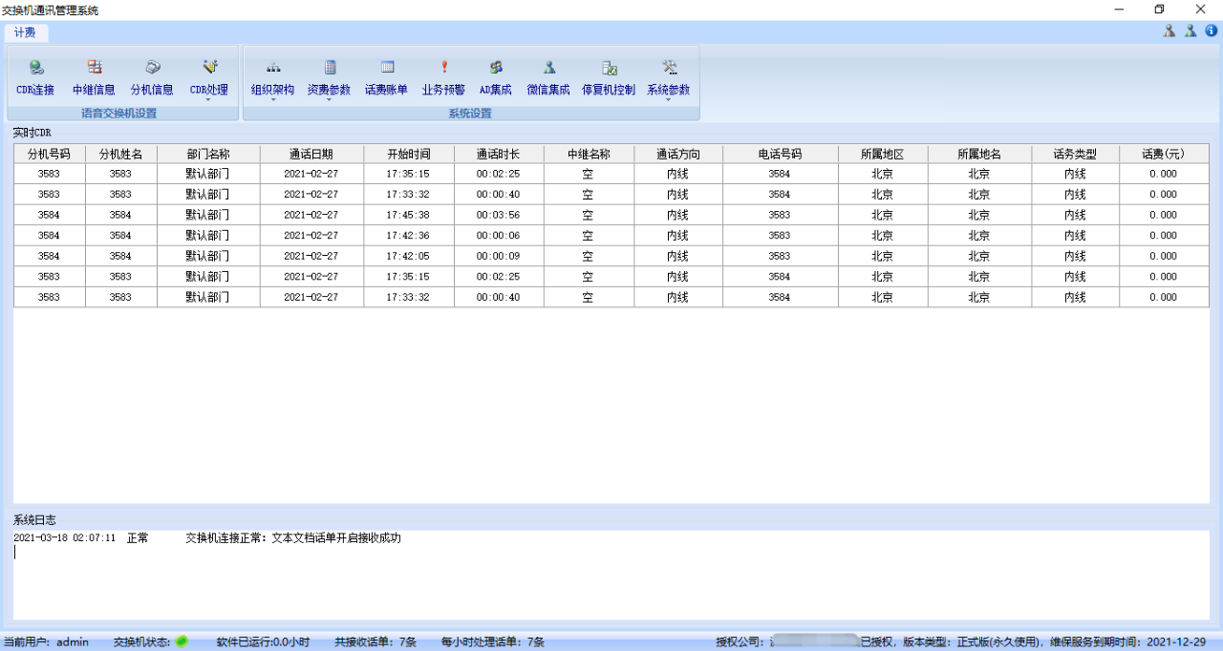Image resolution: width=1223 pixels, height=651 pixels.
Task: Click the blue info icon
Action: [1212, 31]
